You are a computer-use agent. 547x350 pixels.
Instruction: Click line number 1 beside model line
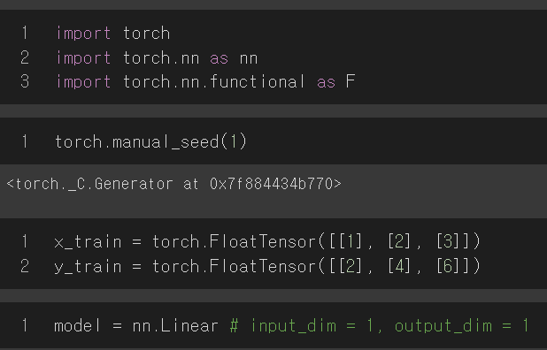pos(25,326)
